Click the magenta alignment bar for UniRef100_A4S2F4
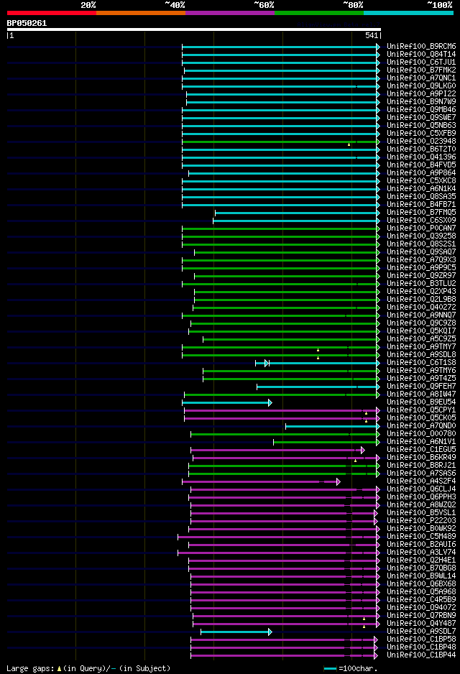This screenshot has width=460, height=674. point(261,482)
